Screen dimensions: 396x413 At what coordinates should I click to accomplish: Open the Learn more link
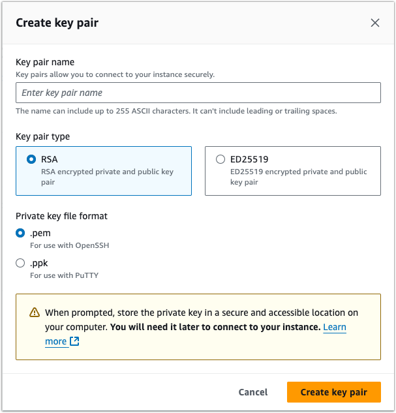coord(334,327)
